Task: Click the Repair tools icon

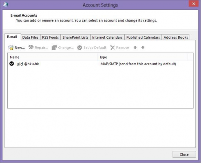Action: coord(31,47)
